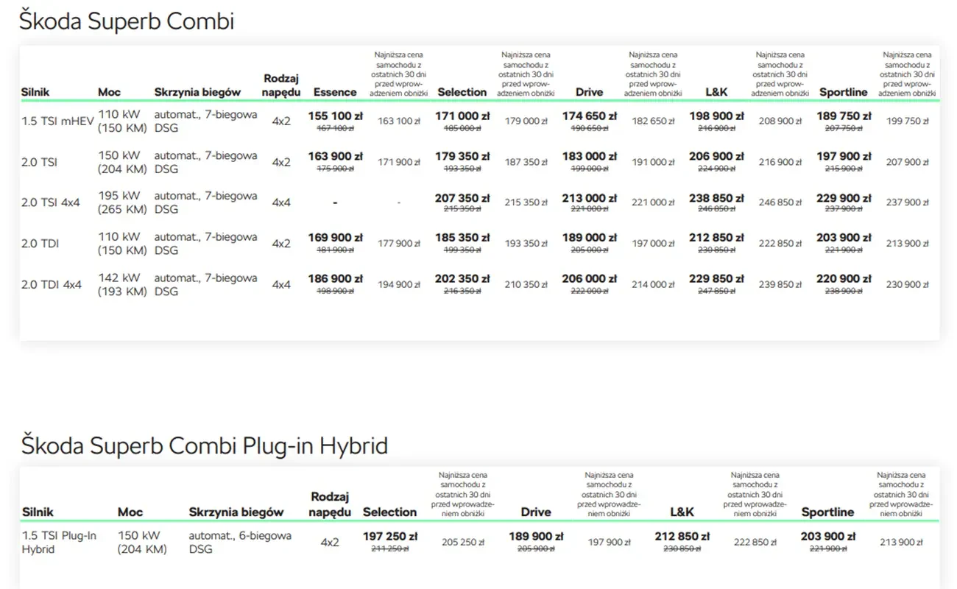Click the bold price '229 900 zł'
This screenshot has height=589, width=957.
click(x=844, y=198)
